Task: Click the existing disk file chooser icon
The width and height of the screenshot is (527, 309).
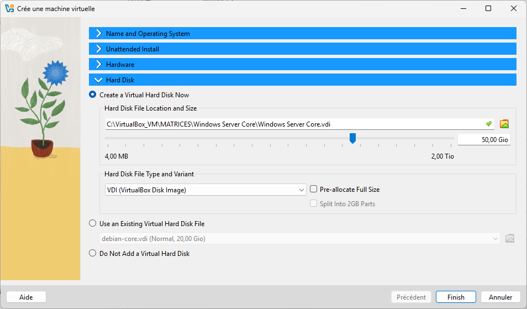Action: [510, 239]
